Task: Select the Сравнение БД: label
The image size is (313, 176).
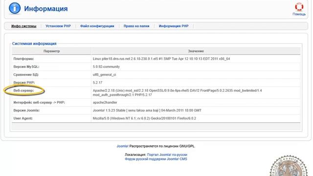Action: coord(26,75)
